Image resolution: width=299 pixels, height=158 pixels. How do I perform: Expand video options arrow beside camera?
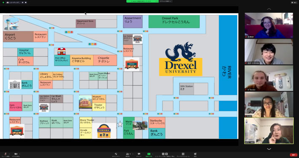coord(20,154)
